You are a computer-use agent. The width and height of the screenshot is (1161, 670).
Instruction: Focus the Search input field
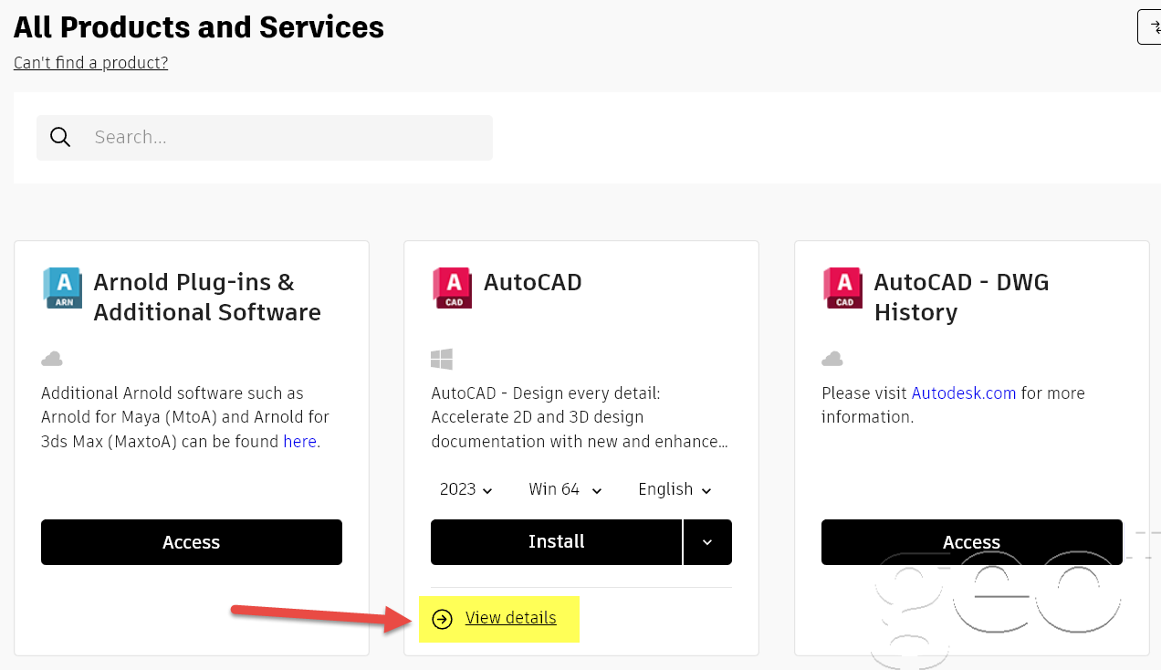[x=265, y=138]
